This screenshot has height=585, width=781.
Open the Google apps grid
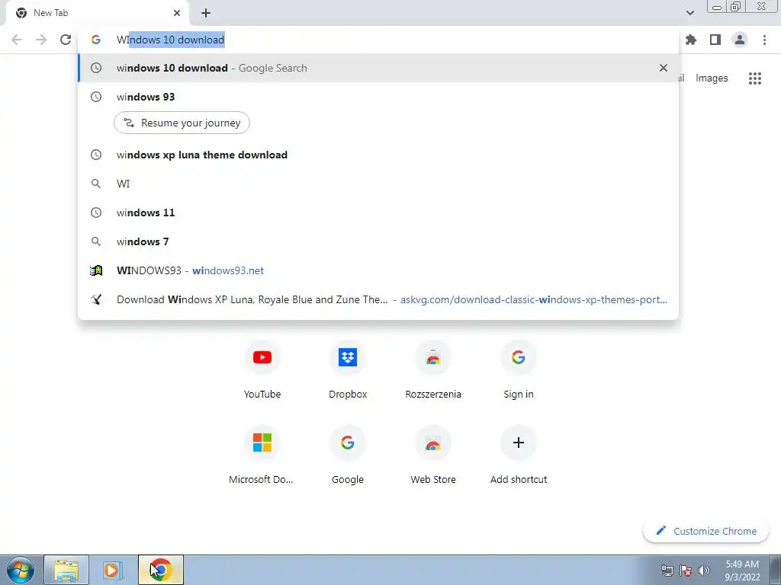pos(754,78)
